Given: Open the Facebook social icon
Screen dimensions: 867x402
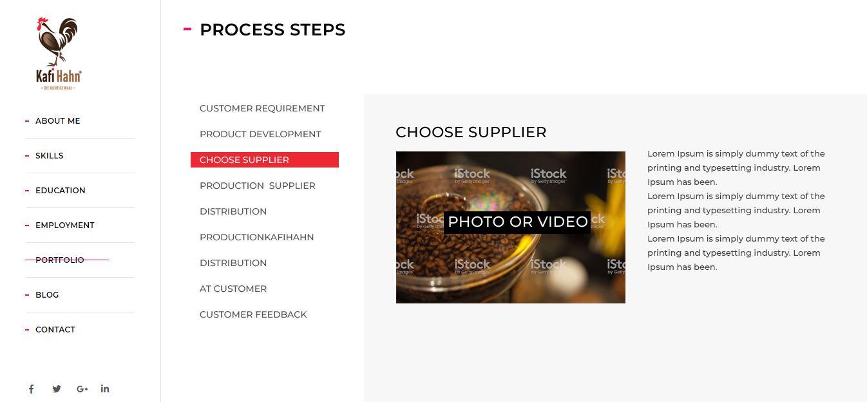Looking at the screenshot, I should coord(31,388).
